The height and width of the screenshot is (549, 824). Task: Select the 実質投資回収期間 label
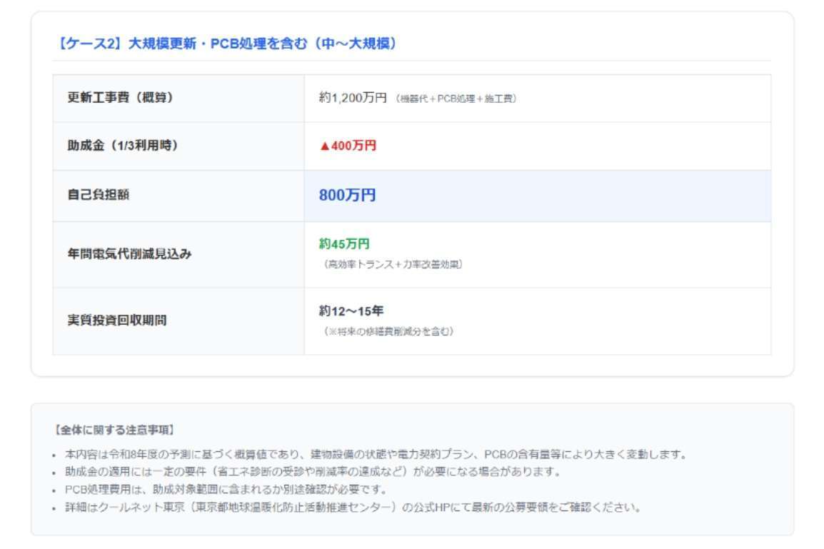(116, 321)
